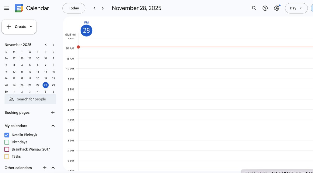The width and height of the screenshot is (313, 173).
Task: Select November 12 in mini calendar
Action: [30, 72]
